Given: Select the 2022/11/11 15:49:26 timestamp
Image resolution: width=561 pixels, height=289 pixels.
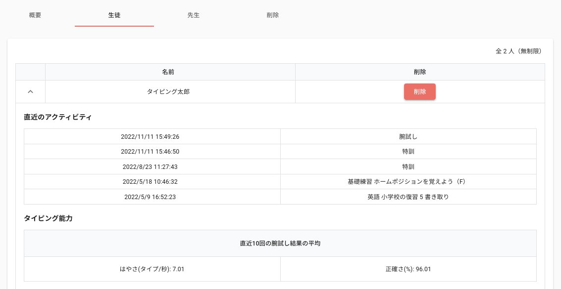Looking at the screenshot, I should [x=150, y=136].
